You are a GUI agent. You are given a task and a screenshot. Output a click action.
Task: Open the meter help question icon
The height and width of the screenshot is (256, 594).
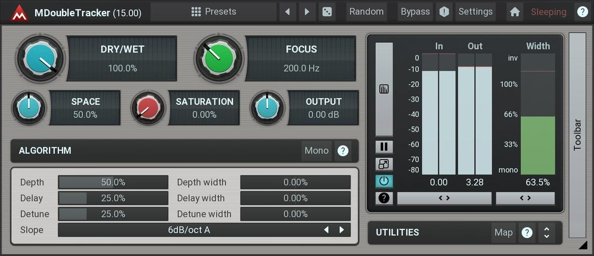pos(384,198)
